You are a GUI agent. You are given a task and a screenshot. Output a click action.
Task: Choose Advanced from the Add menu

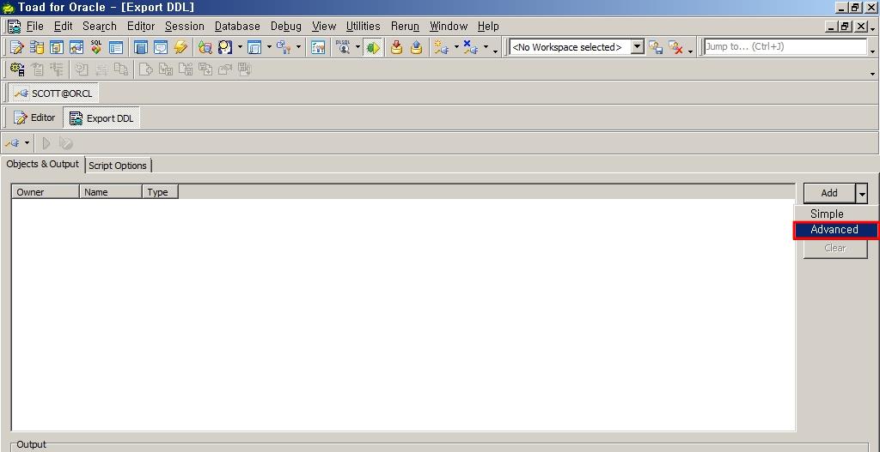834,230
